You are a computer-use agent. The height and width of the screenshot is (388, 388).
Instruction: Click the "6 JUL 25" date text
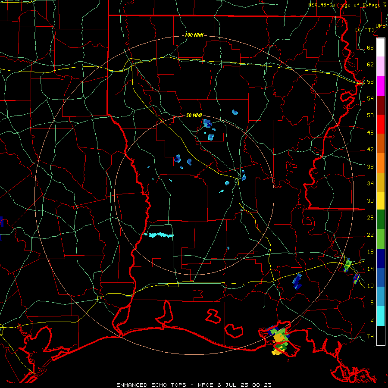[234, 385]
